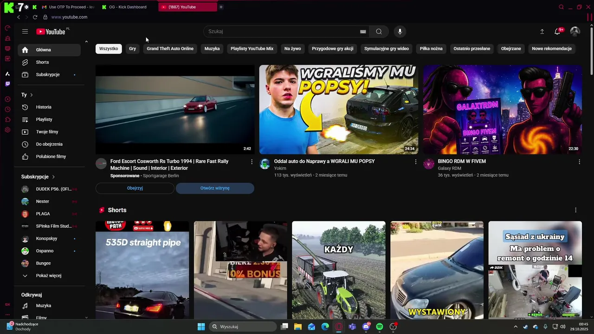Click the upload create icon

pos(542,32)
